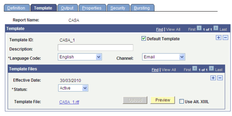Click Find in the Template header

point(159,29)
